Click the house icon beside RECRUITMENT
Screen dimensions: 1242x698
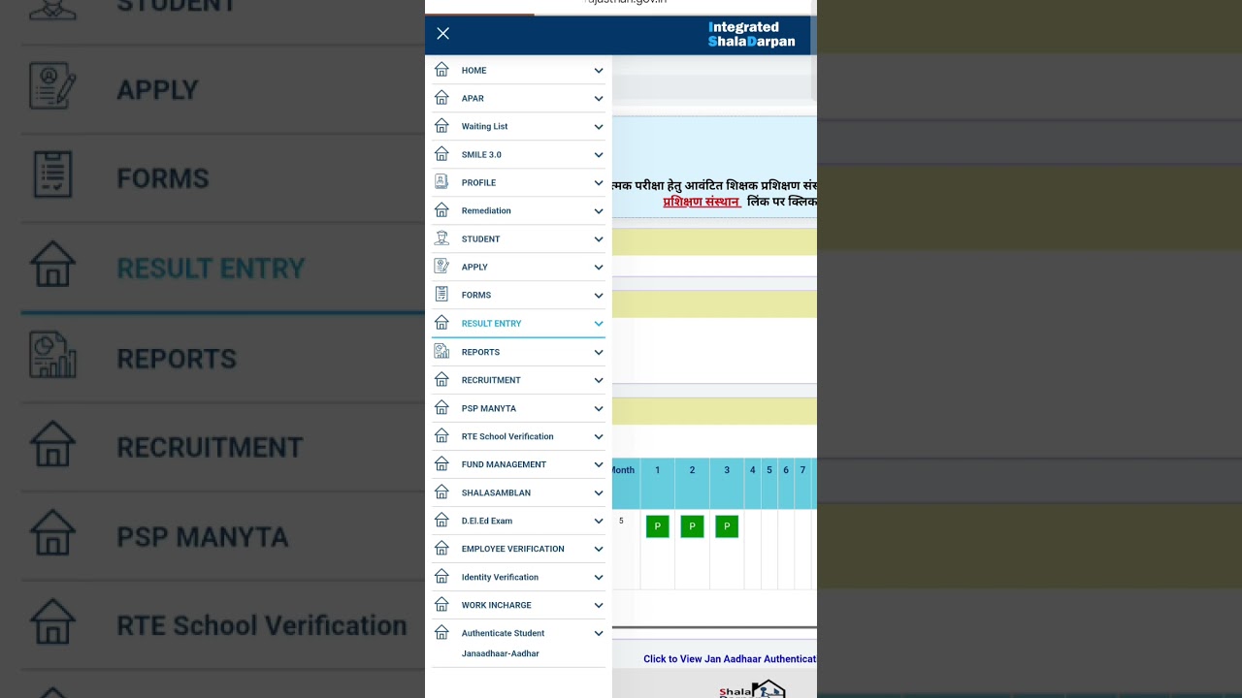(441, 380)
